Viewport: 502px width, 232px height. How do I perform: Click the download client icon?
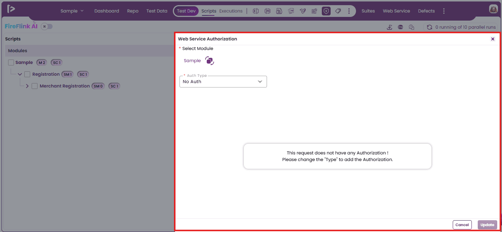tap(390, 27)
